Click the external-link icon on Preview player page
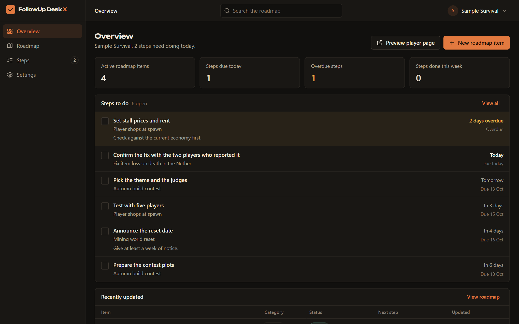519x324 pixels. tap(379, 43)
